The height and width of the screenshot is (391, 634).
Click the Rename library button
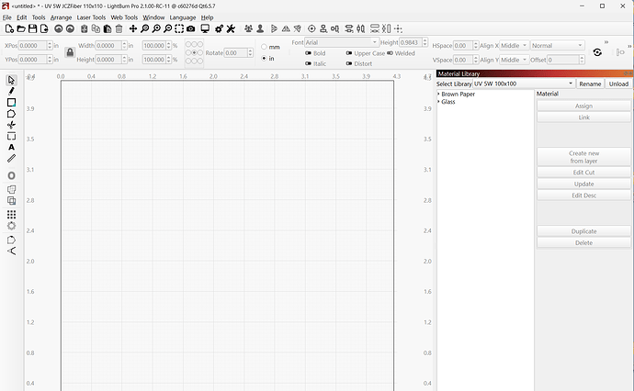pyautogui.click(x=590, y=84)
